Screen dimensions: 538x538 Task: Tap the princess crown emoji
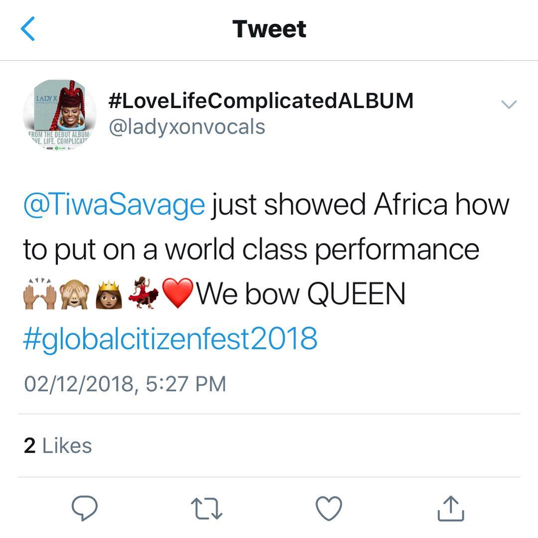click(109, 295)
